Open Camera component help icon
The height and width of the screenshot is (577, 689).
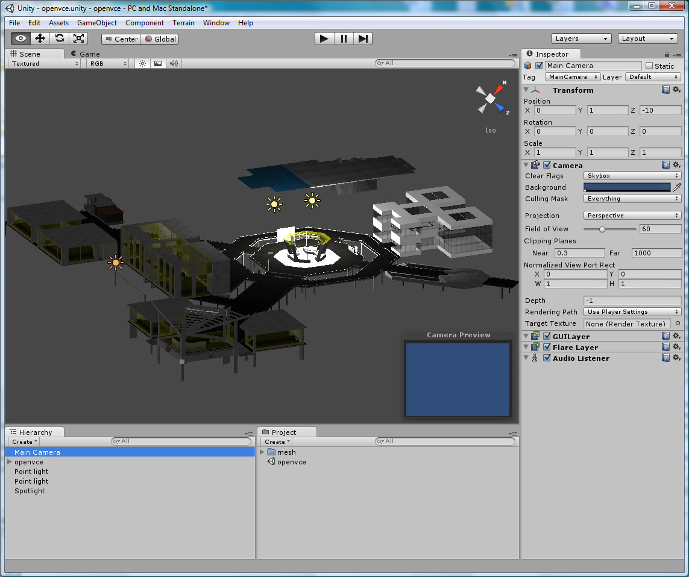(x=665, y=165)
